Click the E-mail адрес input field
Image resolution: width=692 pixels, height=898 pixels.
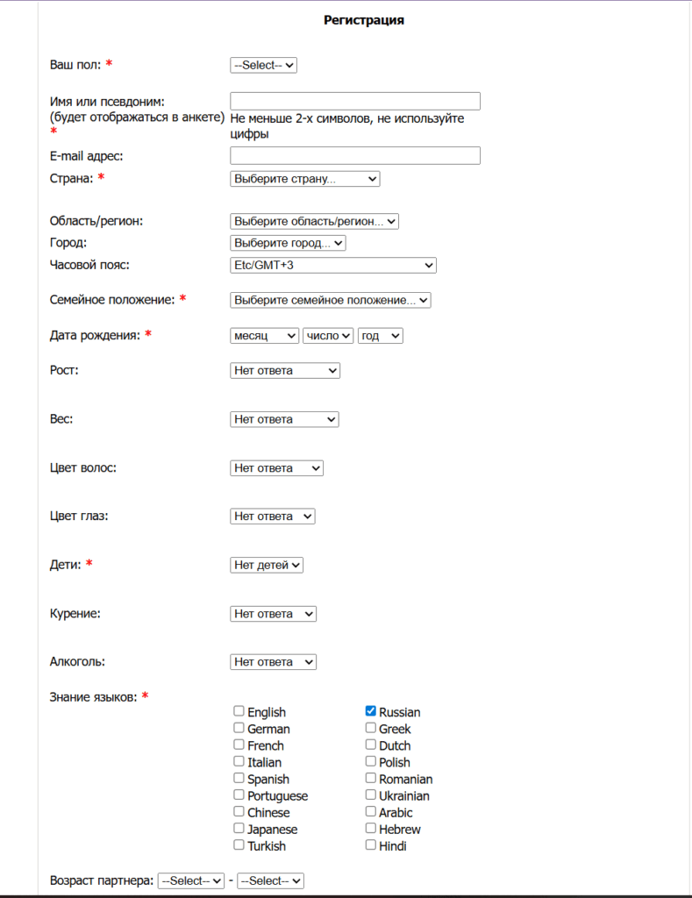tap(354, 155)
